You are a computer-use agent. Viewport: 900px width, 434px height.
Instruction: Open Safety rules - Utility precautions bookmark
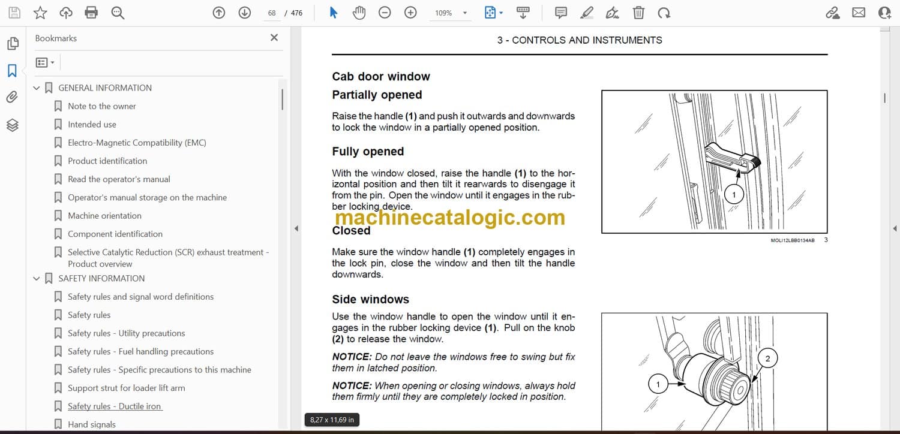pyautogui.click(x=127, y=333)
